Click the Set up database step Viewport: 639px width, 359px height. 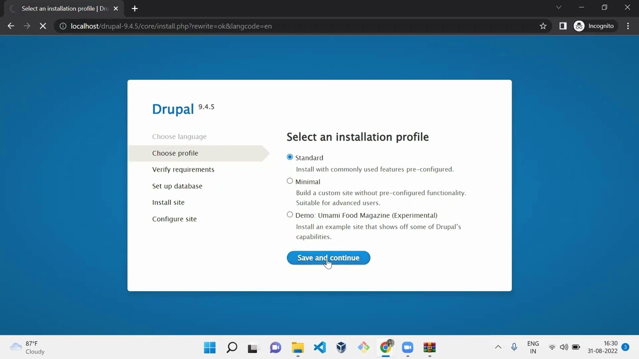click(x=177, y=186)
